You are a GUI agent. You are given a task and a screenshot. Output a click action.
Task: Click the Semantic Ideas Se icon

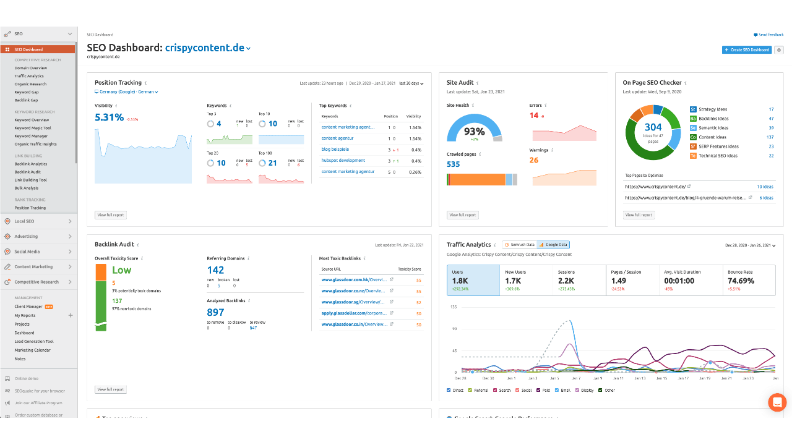click(x=693, y=128)
